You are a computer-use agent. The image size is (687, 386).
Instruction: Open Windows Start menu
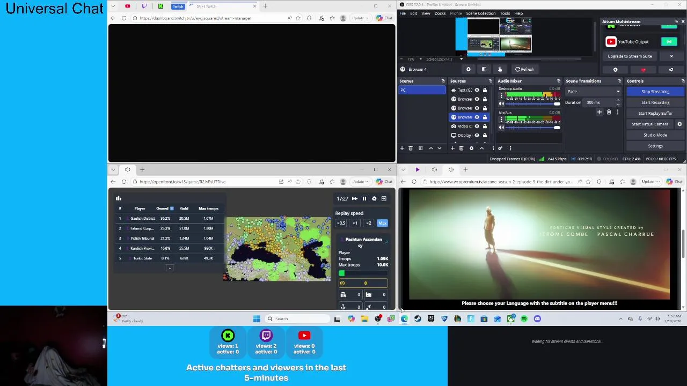[x=257, y=319]
